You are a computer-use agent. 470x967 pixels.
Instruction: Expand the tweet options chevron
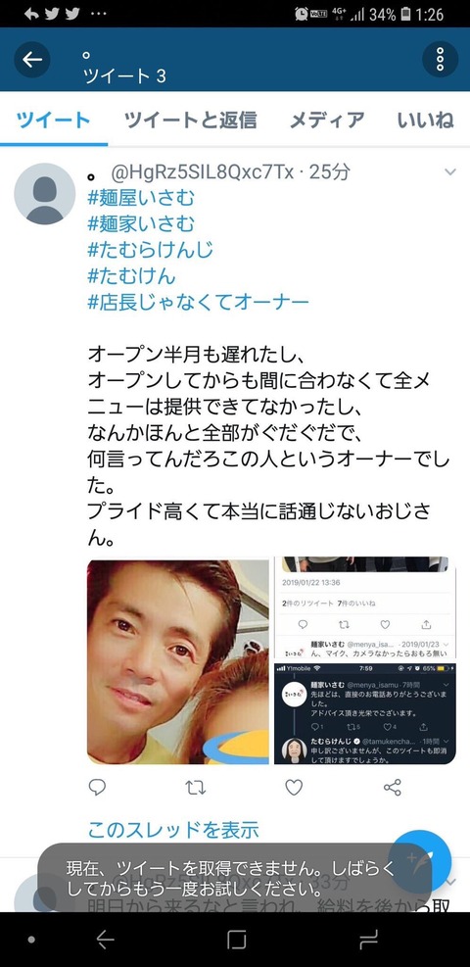pos(450,172)
